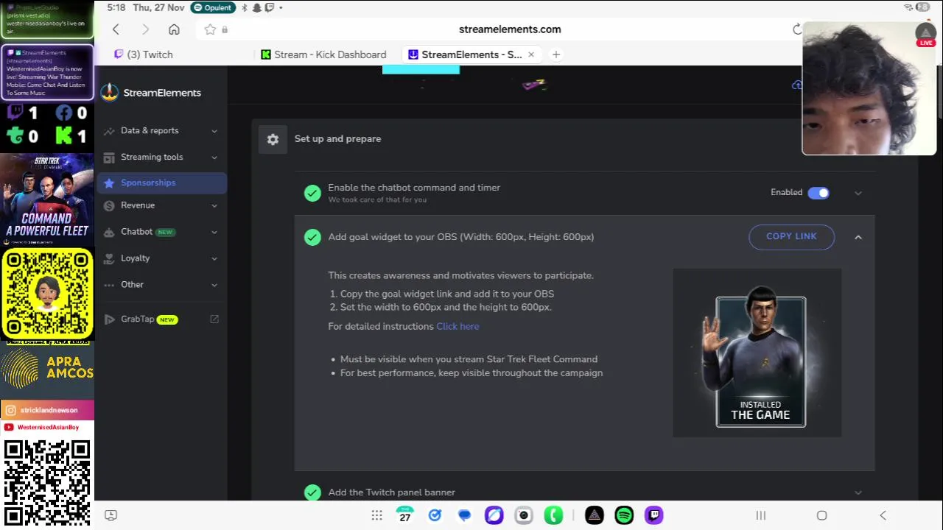Click the StreamElements rocket logo
The image size is (943, 530).
click(110, 93)
